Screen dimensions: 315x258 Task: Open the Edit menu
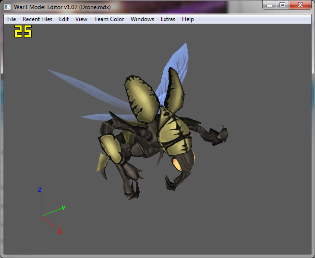pyautogui.click(x=64, y=19)
